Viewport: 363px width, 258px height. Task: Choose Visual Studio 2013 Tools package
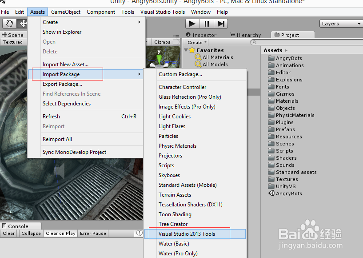195,234
